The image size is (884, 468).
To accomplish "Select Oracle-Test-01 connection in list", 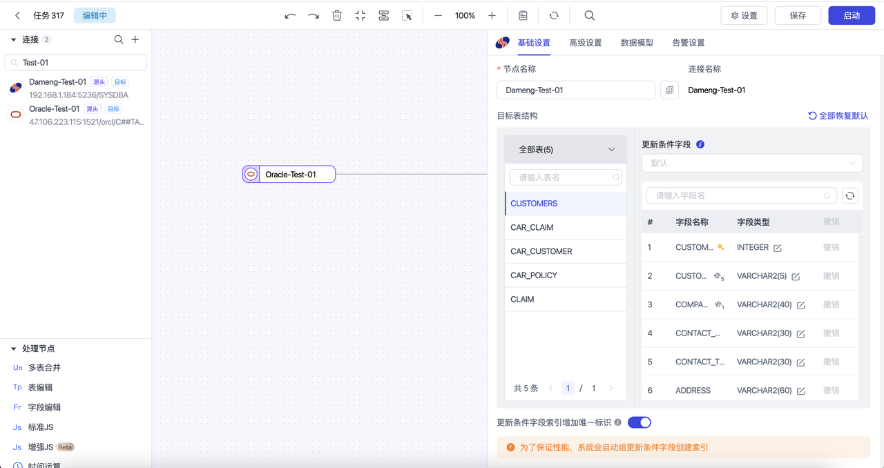I will point(76,115).
